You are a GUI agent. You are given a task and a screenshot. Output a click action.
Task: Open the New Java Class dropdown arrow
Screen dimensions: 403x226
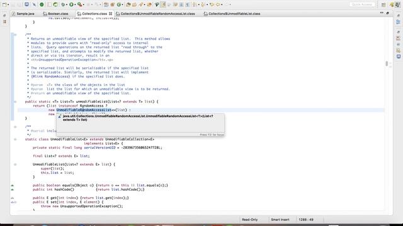coord(123,4)
